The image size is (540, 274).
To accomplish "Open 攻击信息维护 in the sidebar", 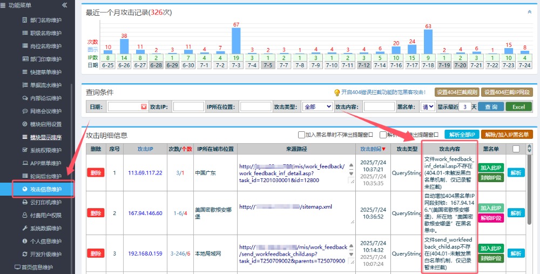I will pos(45,189).
